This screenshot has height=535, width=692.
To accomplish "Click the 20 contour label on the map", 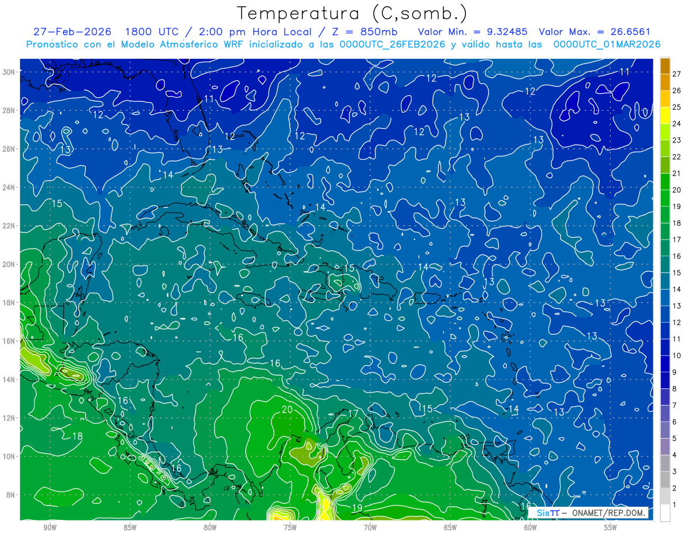I will 287,410.
